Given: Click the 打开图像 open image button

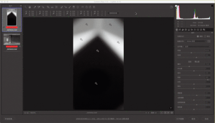Looking at the screenshot, I should coord(180,119).
